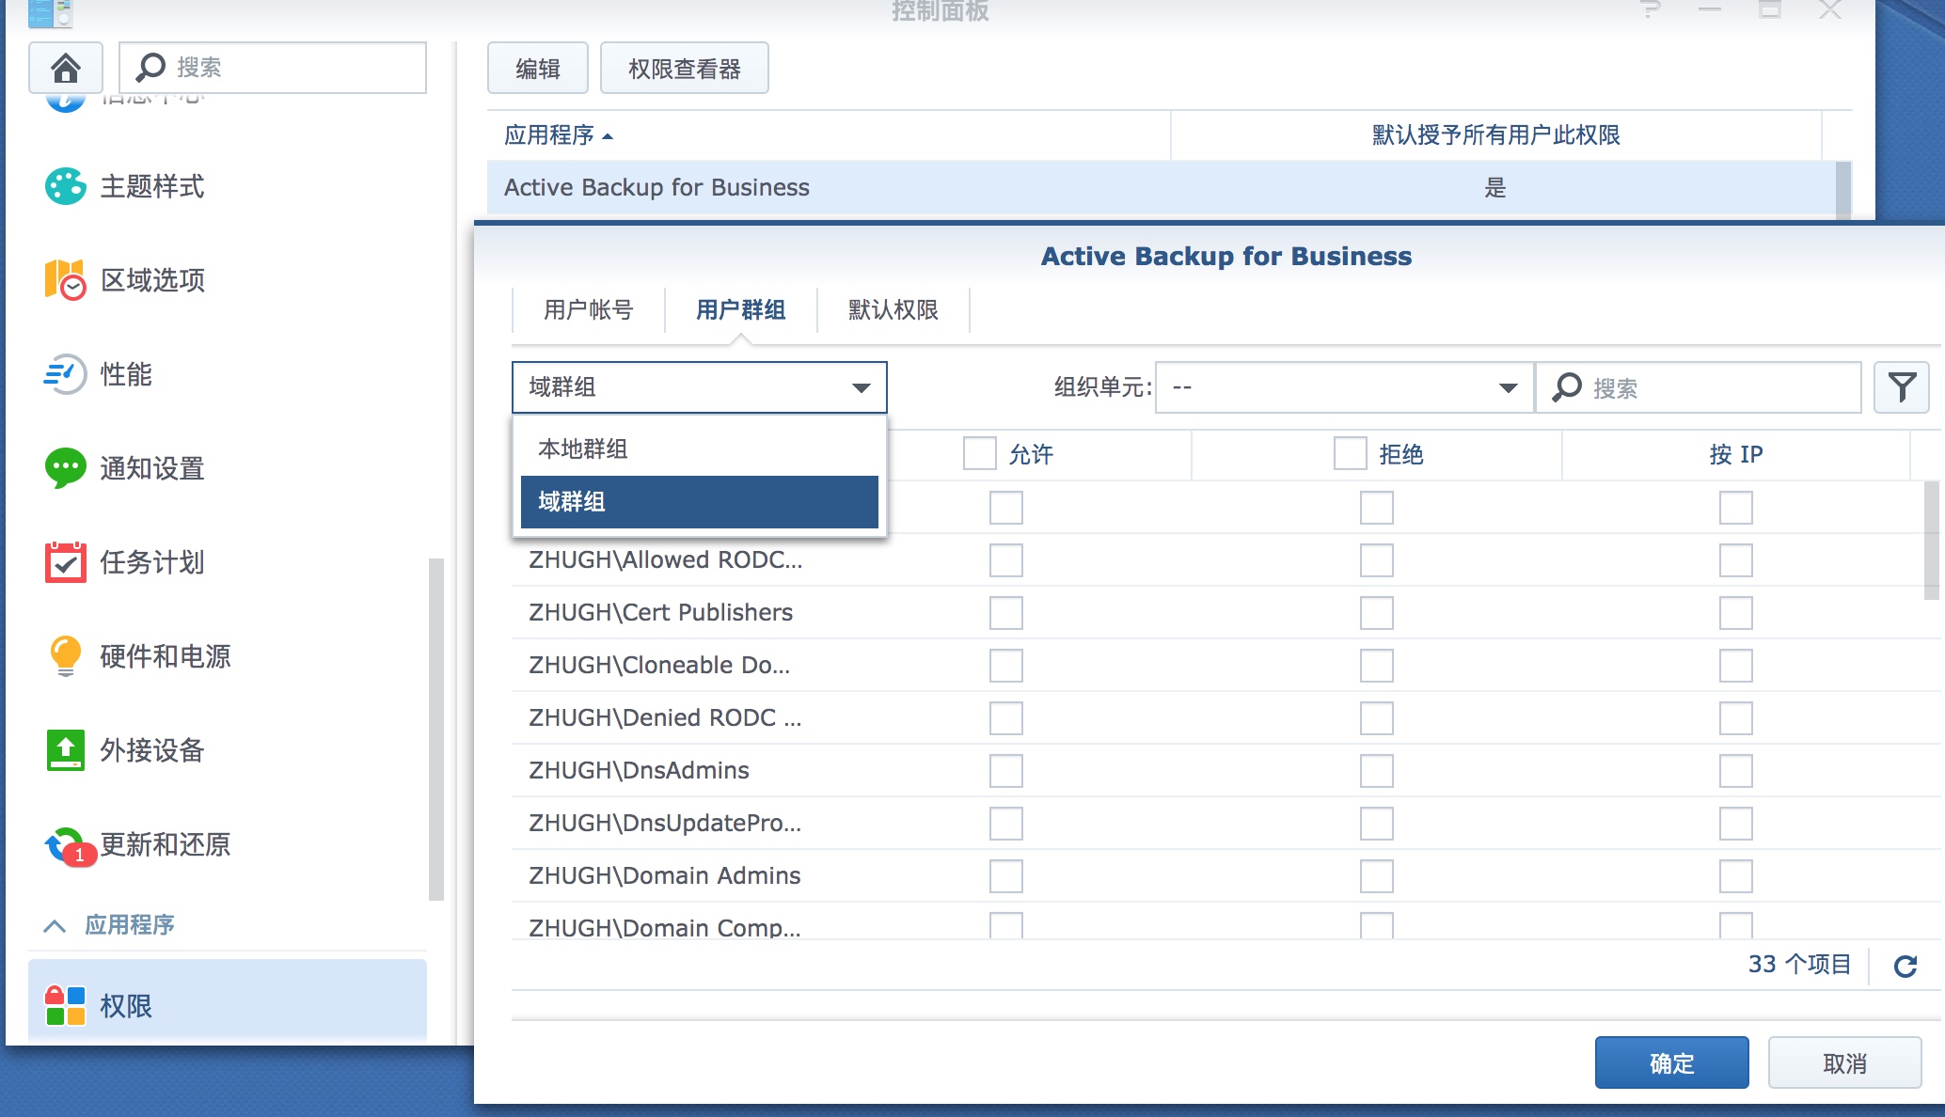The width and height of the screenshot is (1945, 1117).
Task: Open External Devices icon
Action: coord(65,750)
